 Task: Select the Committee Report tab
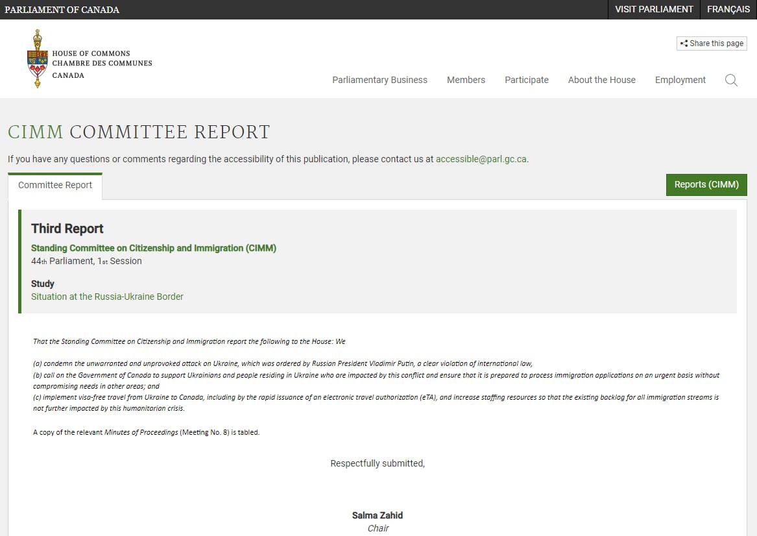(55, 185)
